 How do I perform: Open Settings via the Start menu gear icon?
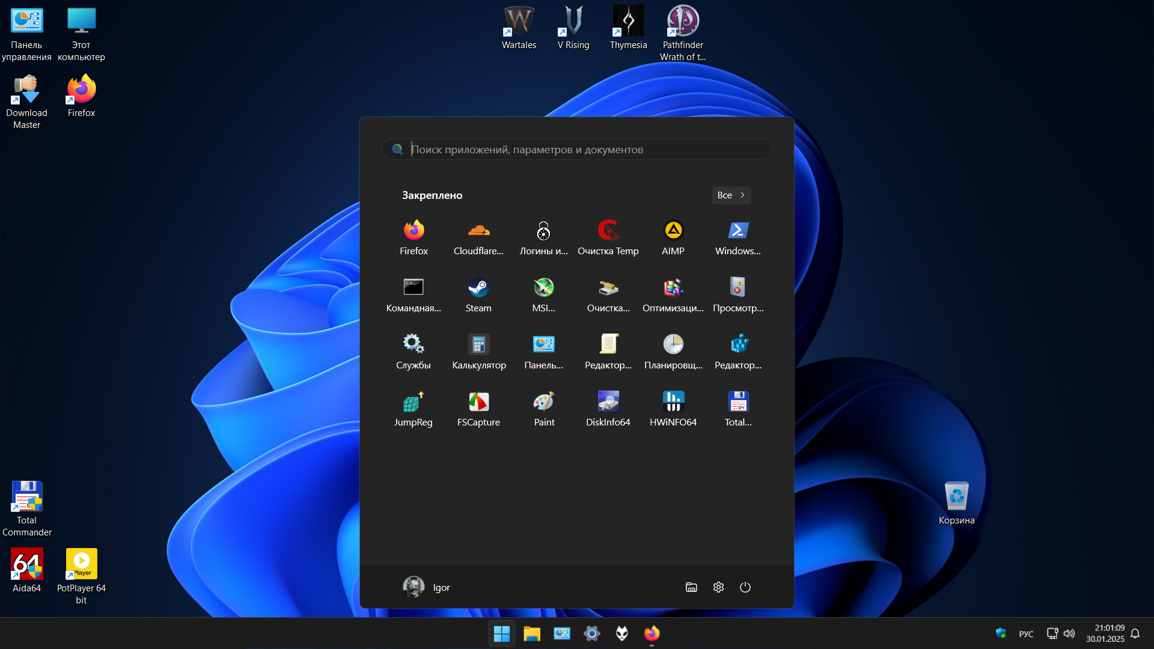pos(718,587)
